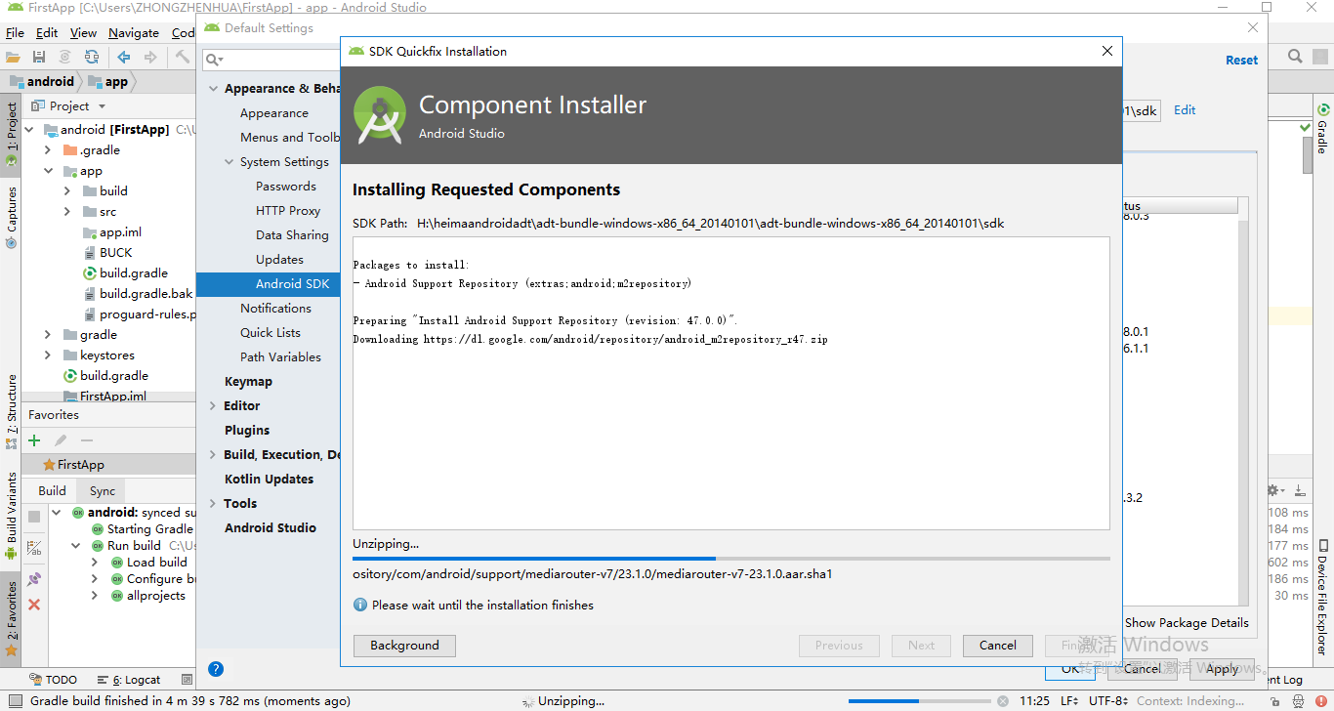Click the Edit link next to SDK path
The width and height of the screenshot is (1334, 711).
pos(1185,110)
